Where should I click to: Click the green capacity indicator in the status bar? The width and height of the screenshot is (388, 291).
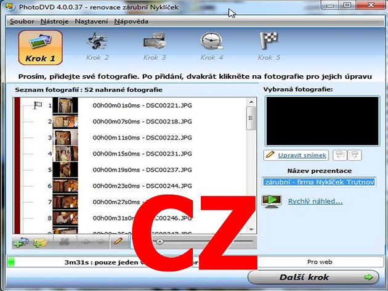11,262
